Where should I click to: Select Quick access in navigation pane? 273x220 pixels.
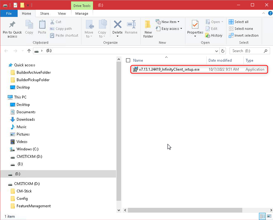(x=24, y=65)
